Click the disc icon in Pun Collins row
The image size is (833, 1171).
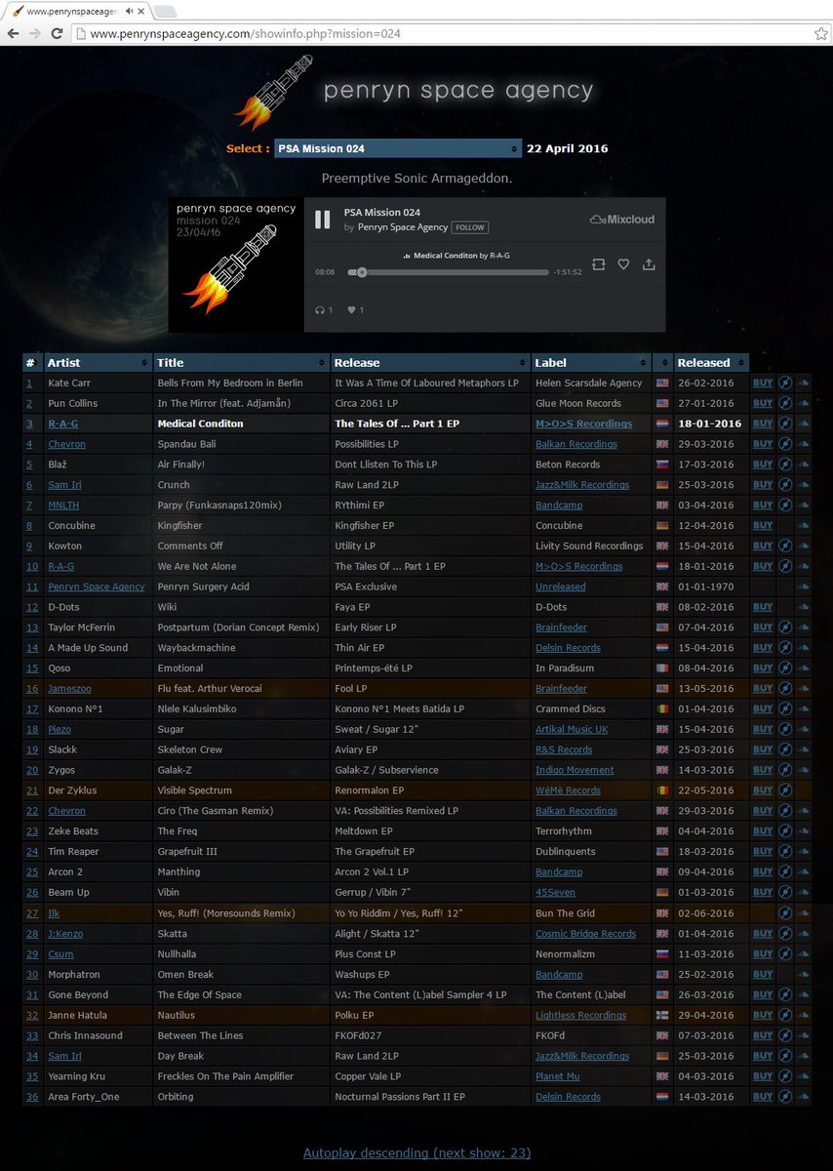coord(784,403)
